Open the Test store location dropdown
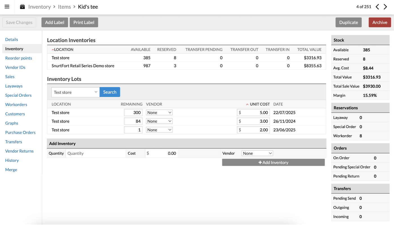 coord(75,92)
